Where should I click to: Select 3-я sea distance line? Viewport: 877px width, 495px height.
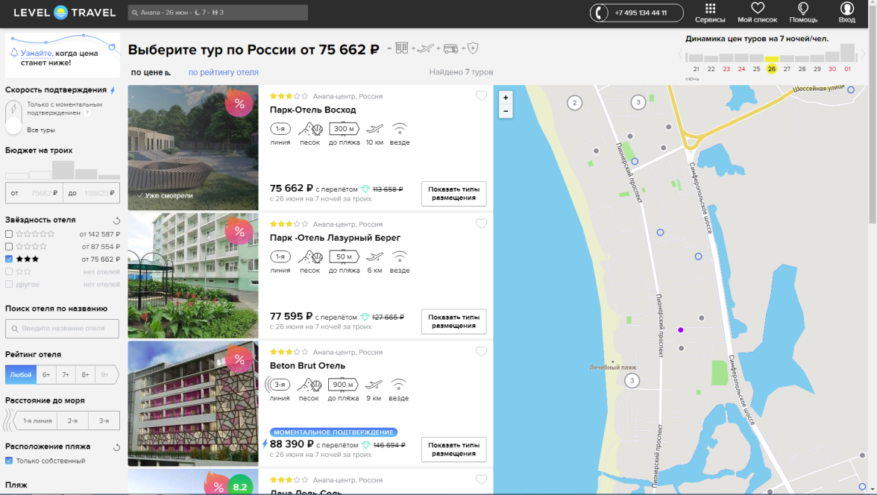click(104, 420)
